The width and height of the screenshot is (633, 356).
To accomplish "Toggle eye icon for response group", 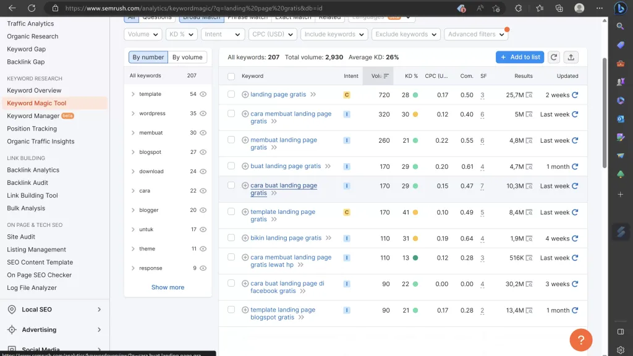I will point(203,268).
